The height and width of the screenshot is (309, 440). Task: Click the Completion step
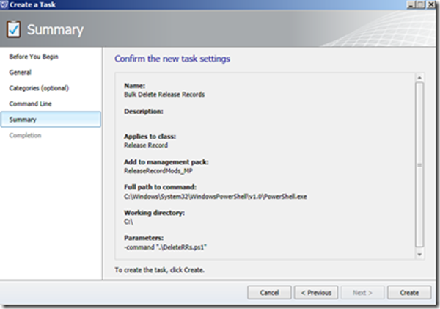click(25, 135)
